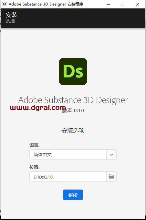Click the Ds Substance Designer logo

coord(73,72)
